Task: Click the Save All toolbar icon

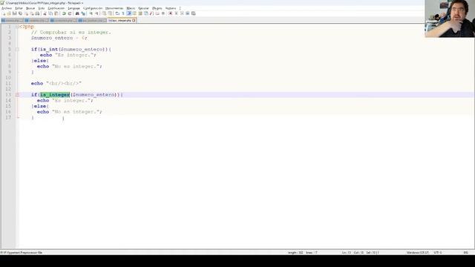Action: pos(20,13)
